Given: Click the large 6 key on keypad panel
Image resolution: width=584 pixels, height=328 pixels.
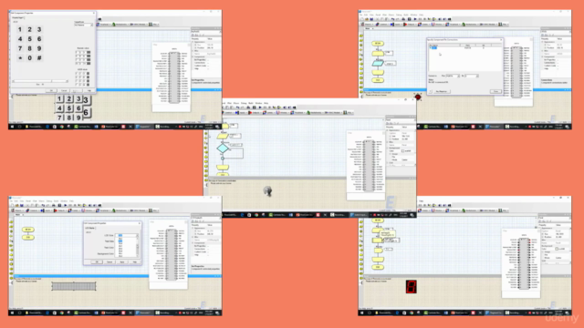Looking at the screenshot, I should 86,112.
